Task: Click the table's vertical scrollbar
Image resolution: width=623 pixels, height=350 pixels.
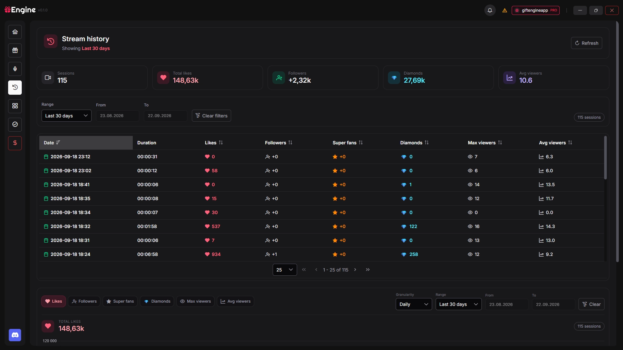Action: coord(605,157)
